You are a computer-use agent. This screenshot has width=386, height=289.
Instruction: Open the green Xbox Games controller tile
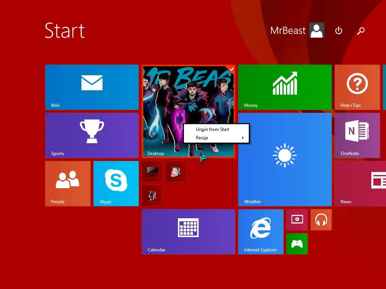click(297, 244)
